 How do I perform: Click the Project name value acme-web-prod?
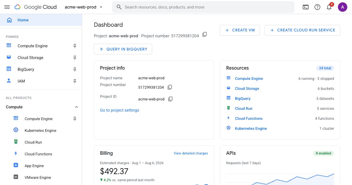pyautogui.click(x=151, y=78)
